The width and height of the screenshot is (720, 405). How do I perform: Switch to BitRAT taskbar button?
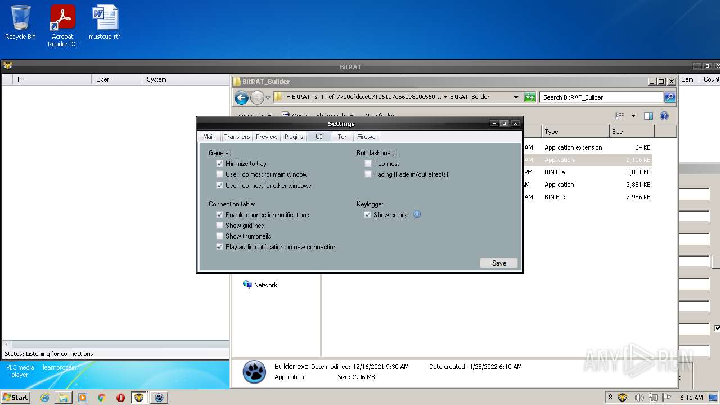139,398
